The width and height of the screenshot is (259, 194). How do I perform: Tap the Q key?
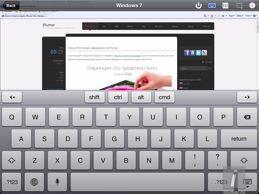[12, 117]
